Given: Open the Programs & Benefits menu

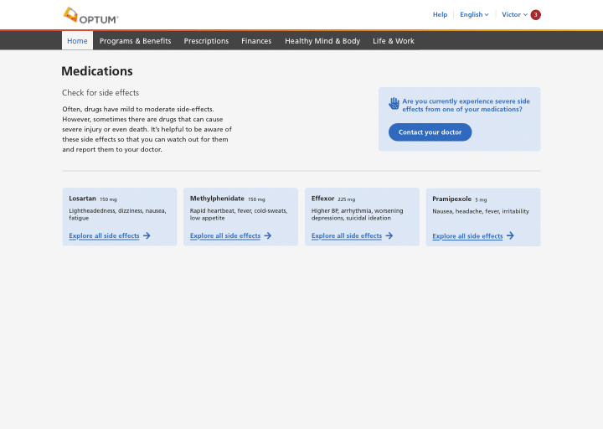Looking at the screenshot, I should click(x=135, y=41).
